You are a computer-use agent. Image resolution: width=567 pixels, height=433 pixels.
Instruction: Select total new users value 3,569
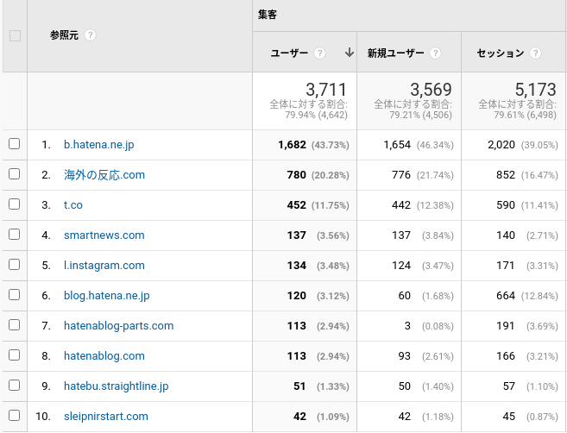pyautogui.click(x=431, y=90)
